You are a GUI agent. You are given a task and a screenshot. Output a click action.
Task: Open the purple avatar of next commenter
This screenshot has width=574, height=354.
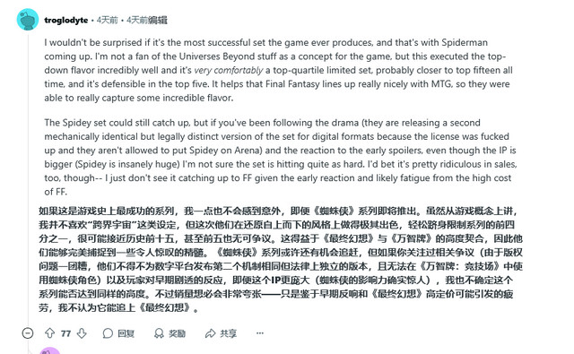[49, 350]
